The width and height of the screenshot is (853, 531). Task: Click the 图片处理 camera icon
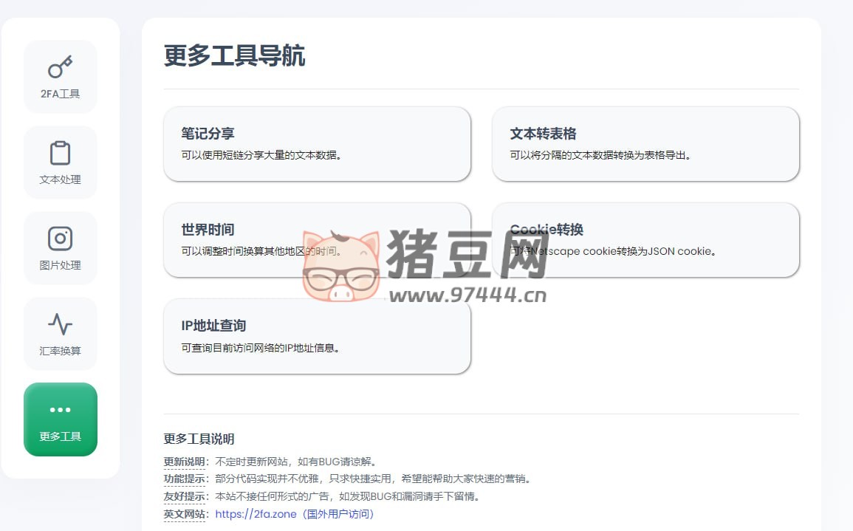point(60,239)
